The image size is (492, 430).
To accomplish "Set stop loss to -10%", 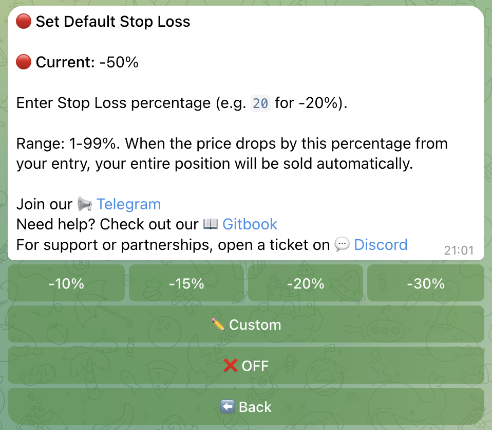I will click(66, 282).
